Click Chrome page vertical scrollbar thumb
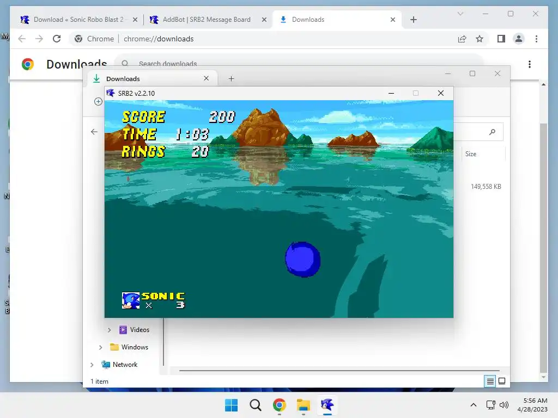 (x=543, y=247)
